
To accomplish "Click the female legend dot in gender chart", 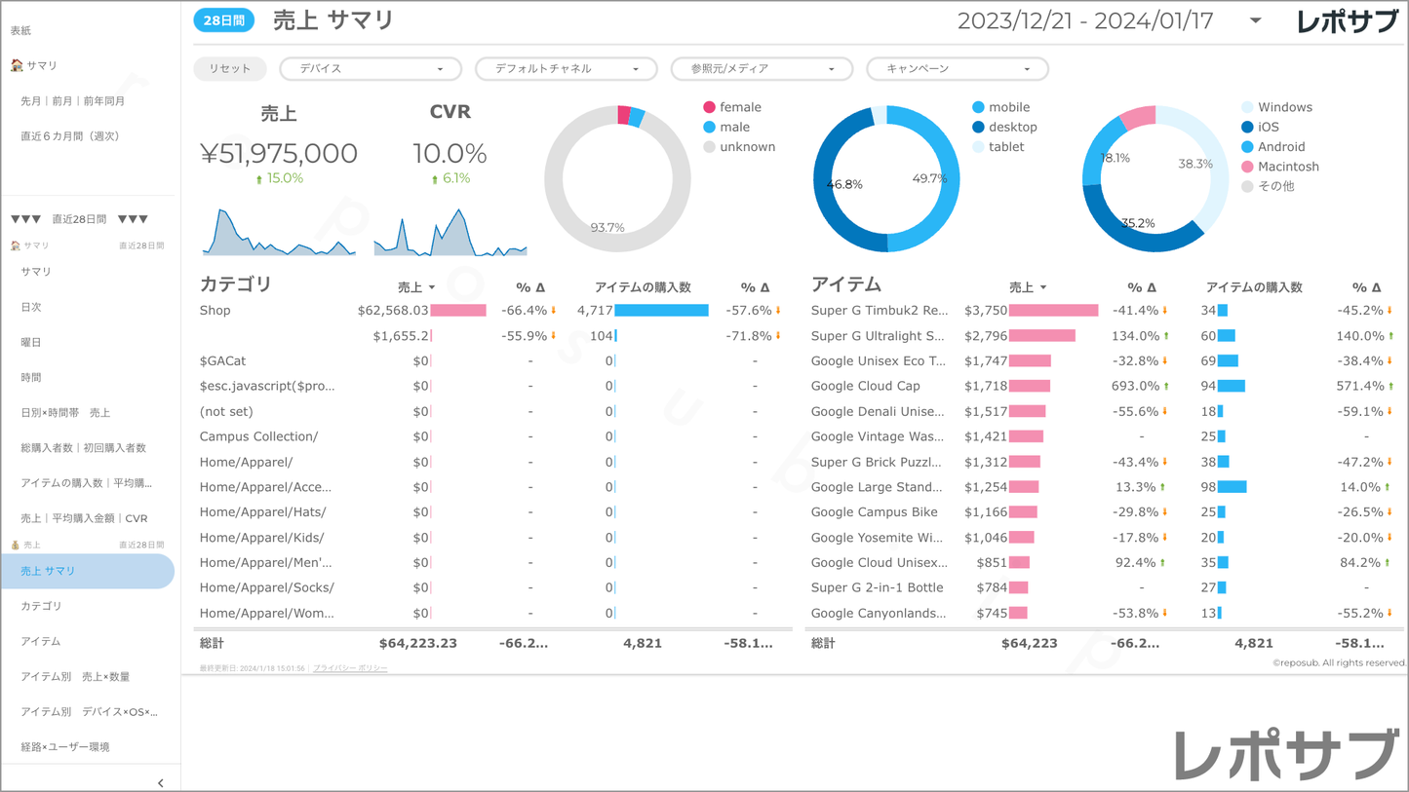I will point(709,107).
